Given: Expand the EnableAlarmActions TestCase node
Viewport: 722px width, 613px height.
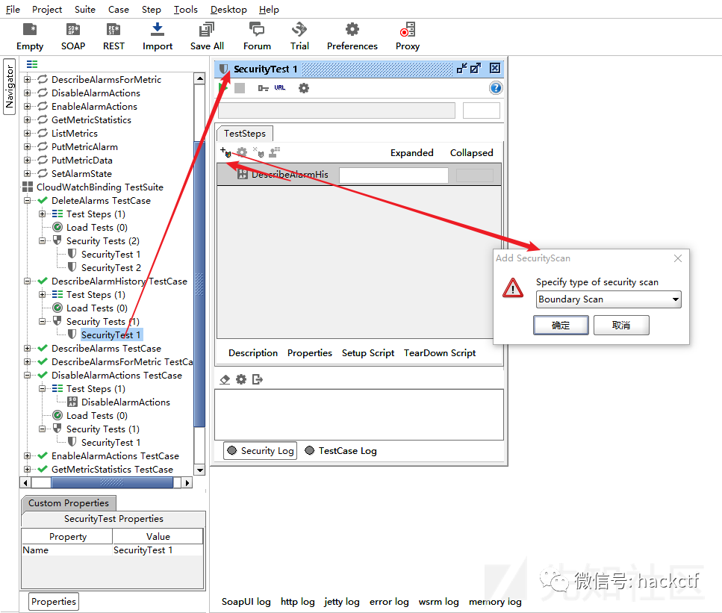Looking at the screenshot, I should click(27, 456).
